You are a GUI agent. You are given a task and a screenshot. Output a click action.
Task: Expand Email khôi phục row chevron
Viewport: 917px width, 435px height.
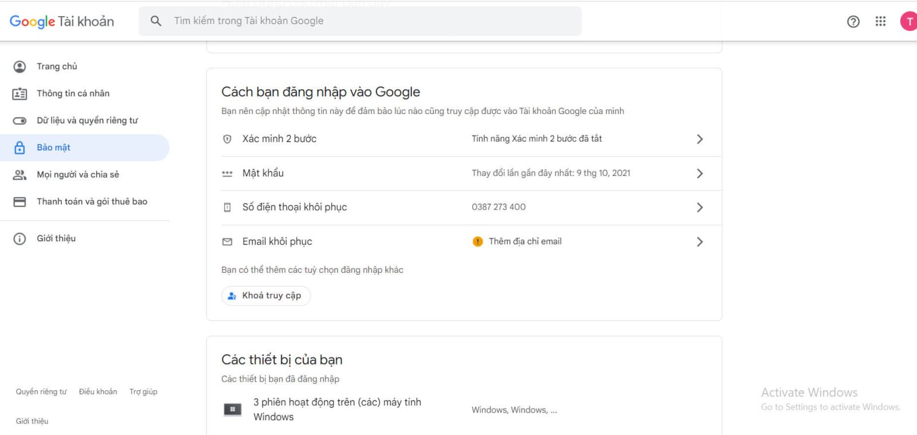point(699,242)
